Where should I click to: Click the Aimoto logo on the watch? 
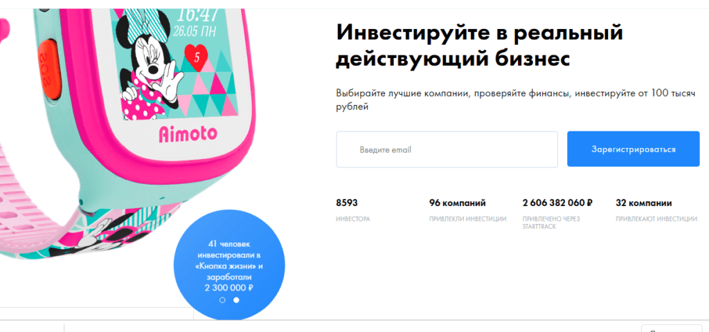(x=188, y=133)
